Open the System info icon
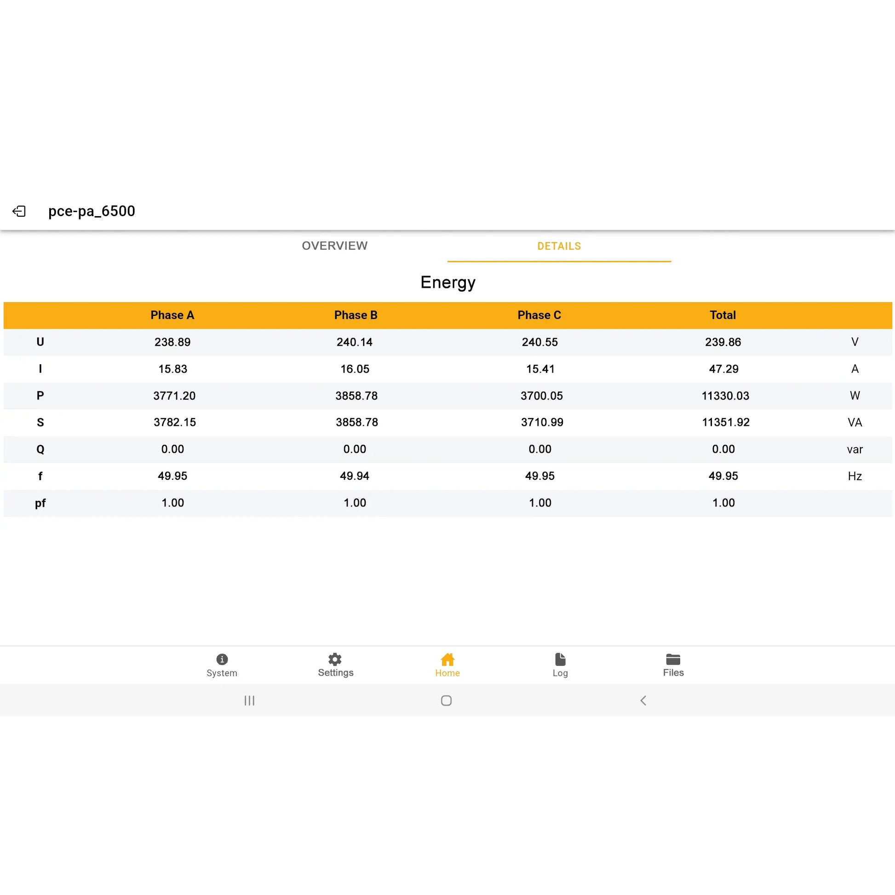 tap(222, 659)
